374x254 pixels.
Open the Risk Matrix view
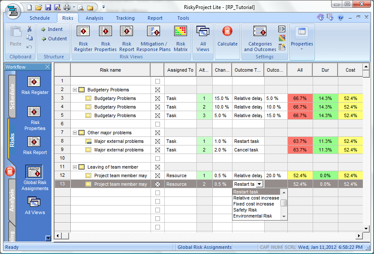coord(181,39)
